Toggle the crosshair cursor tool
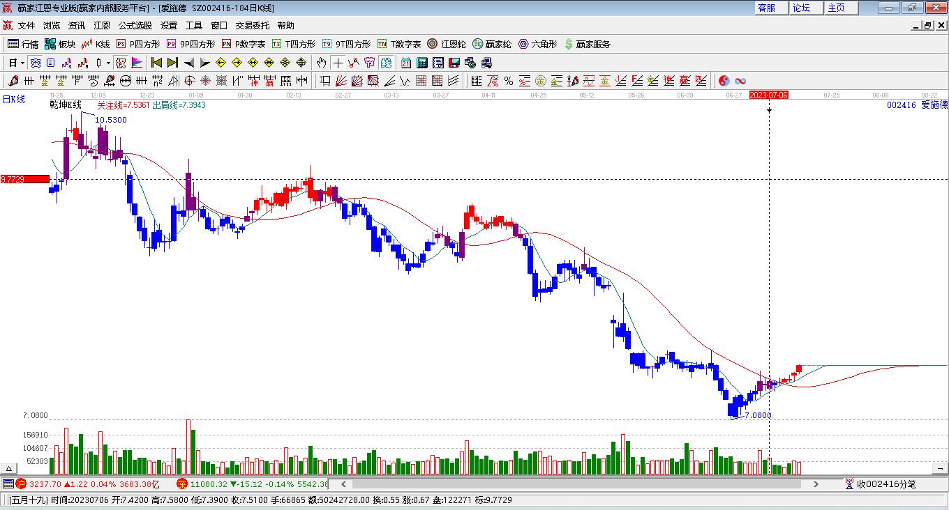The width and height of the screenshot is (949, 510). [338, 63]
